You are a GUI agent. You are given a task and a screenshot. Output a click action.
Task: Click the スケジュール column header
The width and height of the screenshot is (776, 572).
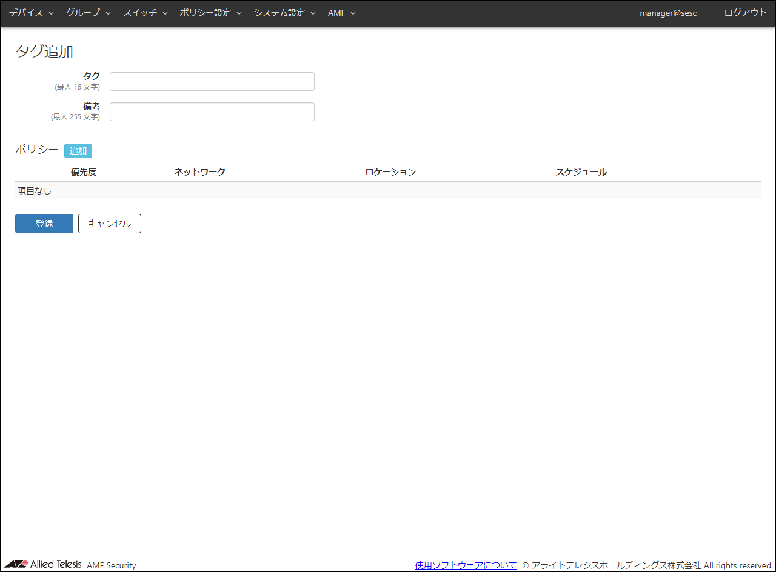click(581, 172)
